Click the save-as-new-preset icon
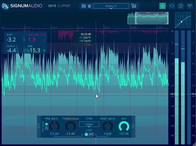Viewport: 196px width, 146px height. [x=134, y=6]
